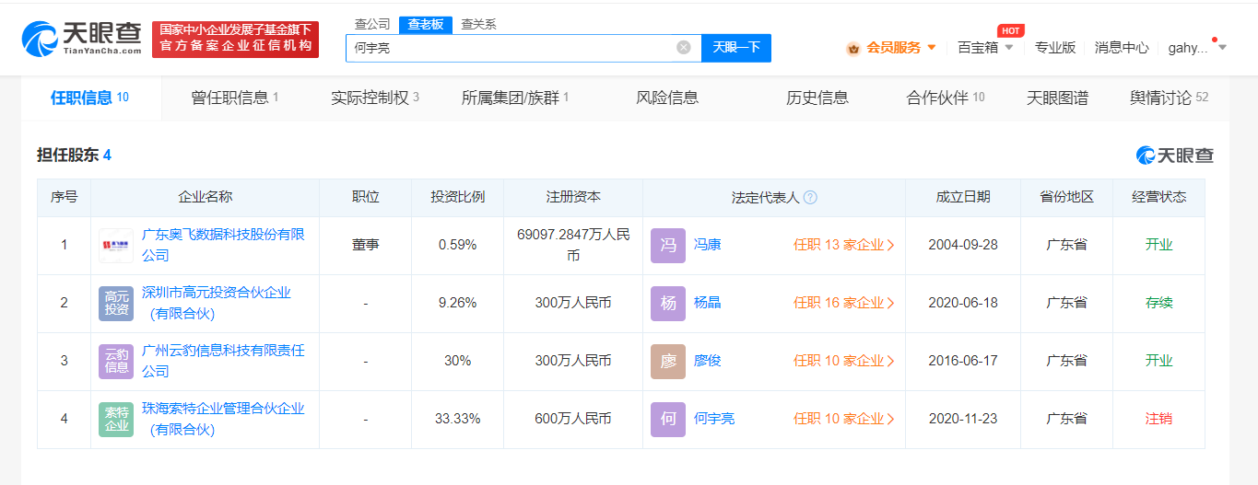Click the 杨 avatar icon

tap(668, 303)
